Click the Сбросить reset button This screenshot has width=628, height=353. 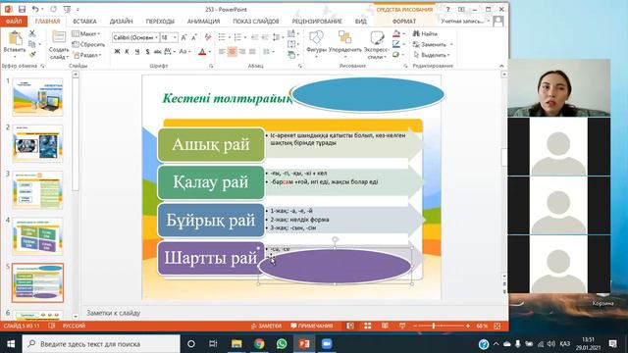click(88, 44)
